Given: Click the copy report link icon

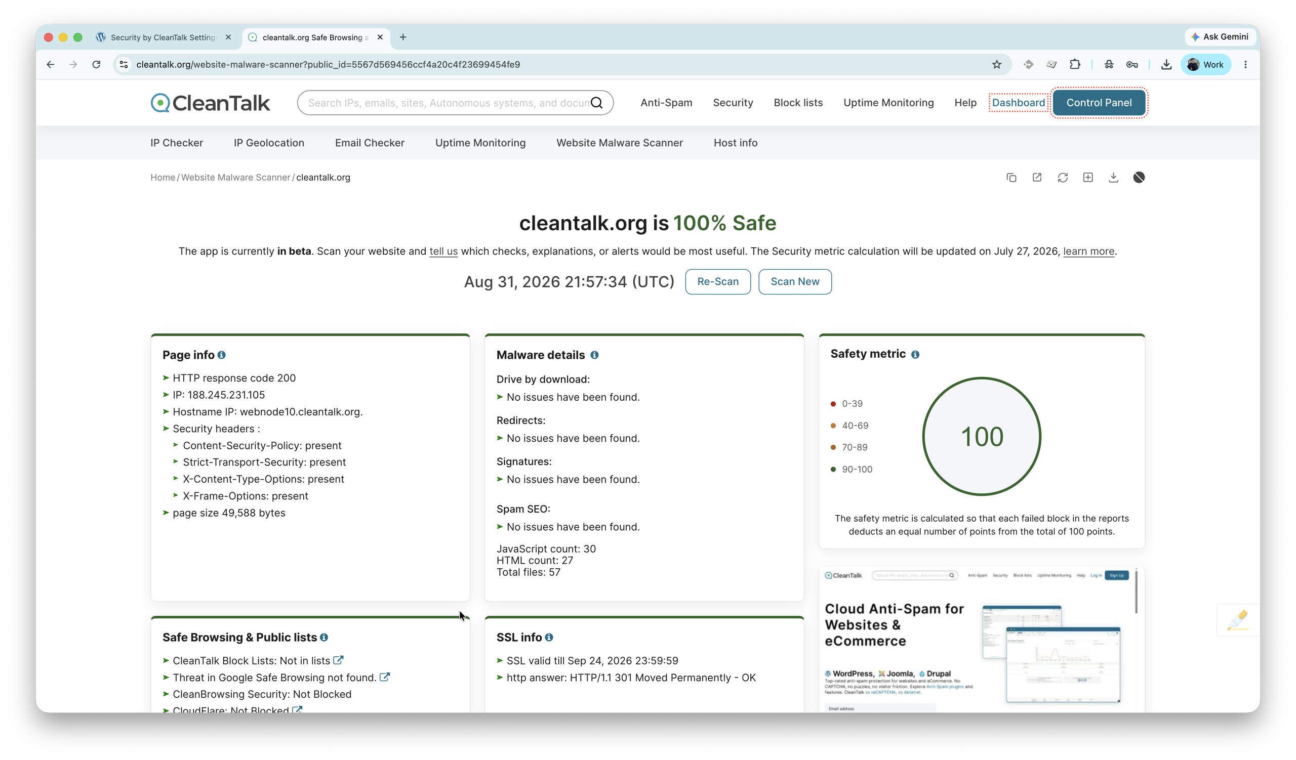Looking at the screenshot, I should coord(1011,177).
